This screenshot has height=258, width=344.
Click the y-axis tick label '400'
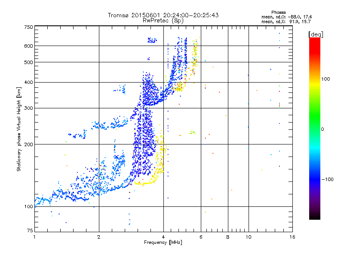29,82
